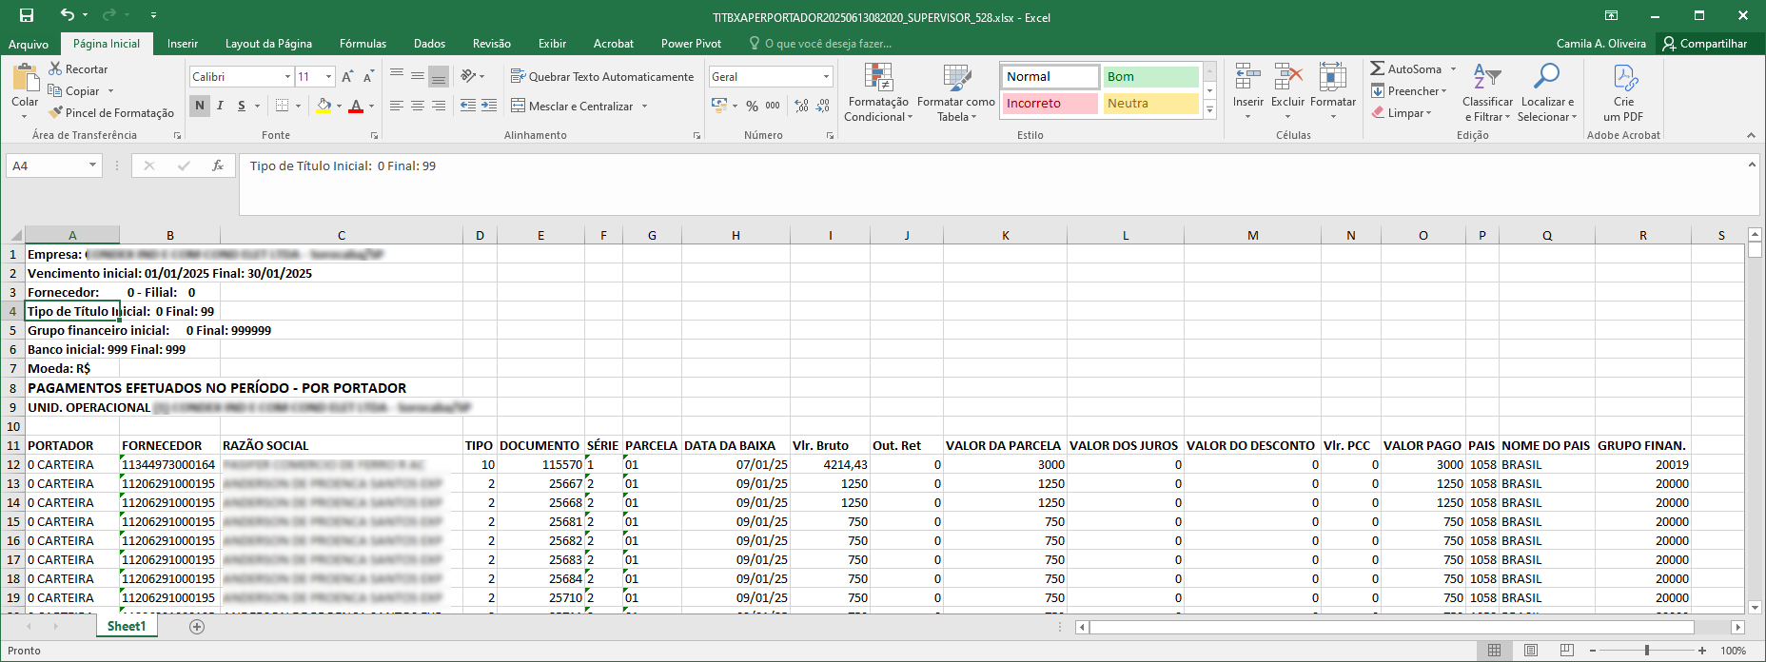Image resolution: width=1766 pixels, height=662 pixels.
Task: Apply the green Bom cell style
Action: [1150, 77]
